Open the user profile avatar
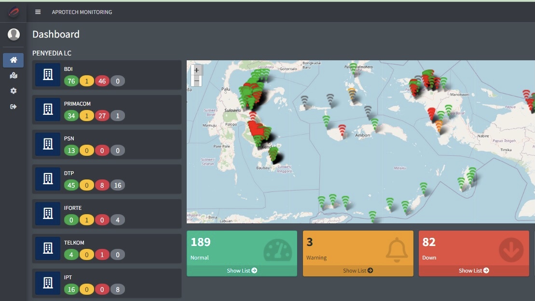The width and height of the screenshot is (535, 301). 14,34
